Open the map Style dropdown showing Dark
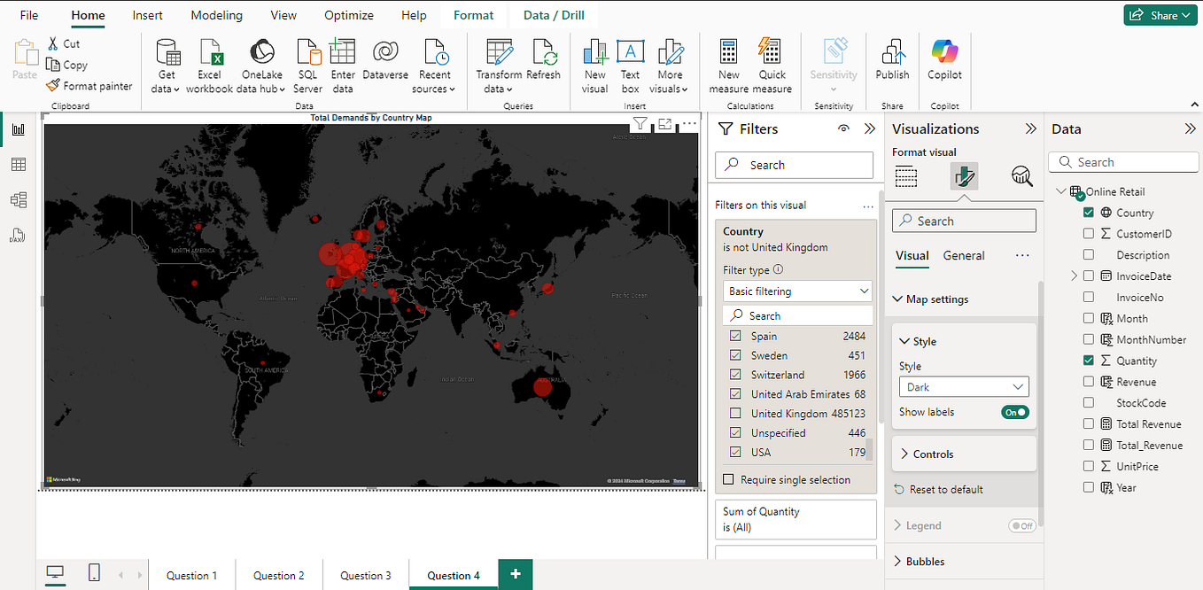This screenshot has height=590, width=1203. [x=963, y=387]
